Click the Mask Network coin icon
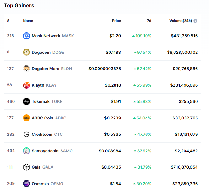The height and width of the screenshot is (193, 209). tap(27, 36)
